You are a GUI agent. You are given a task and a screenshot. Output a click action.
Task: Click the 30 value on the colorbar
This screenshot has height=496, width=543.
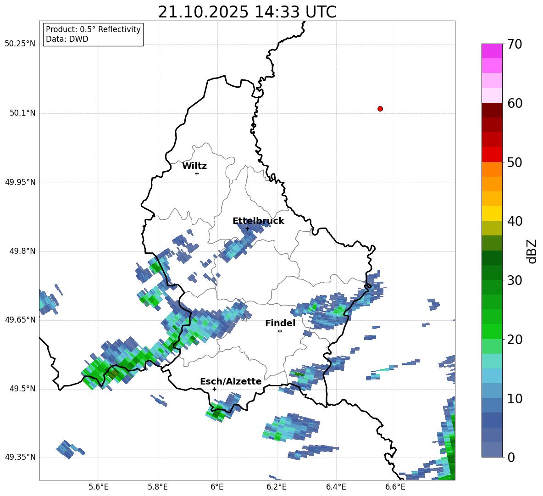click(x=515, y=280)
